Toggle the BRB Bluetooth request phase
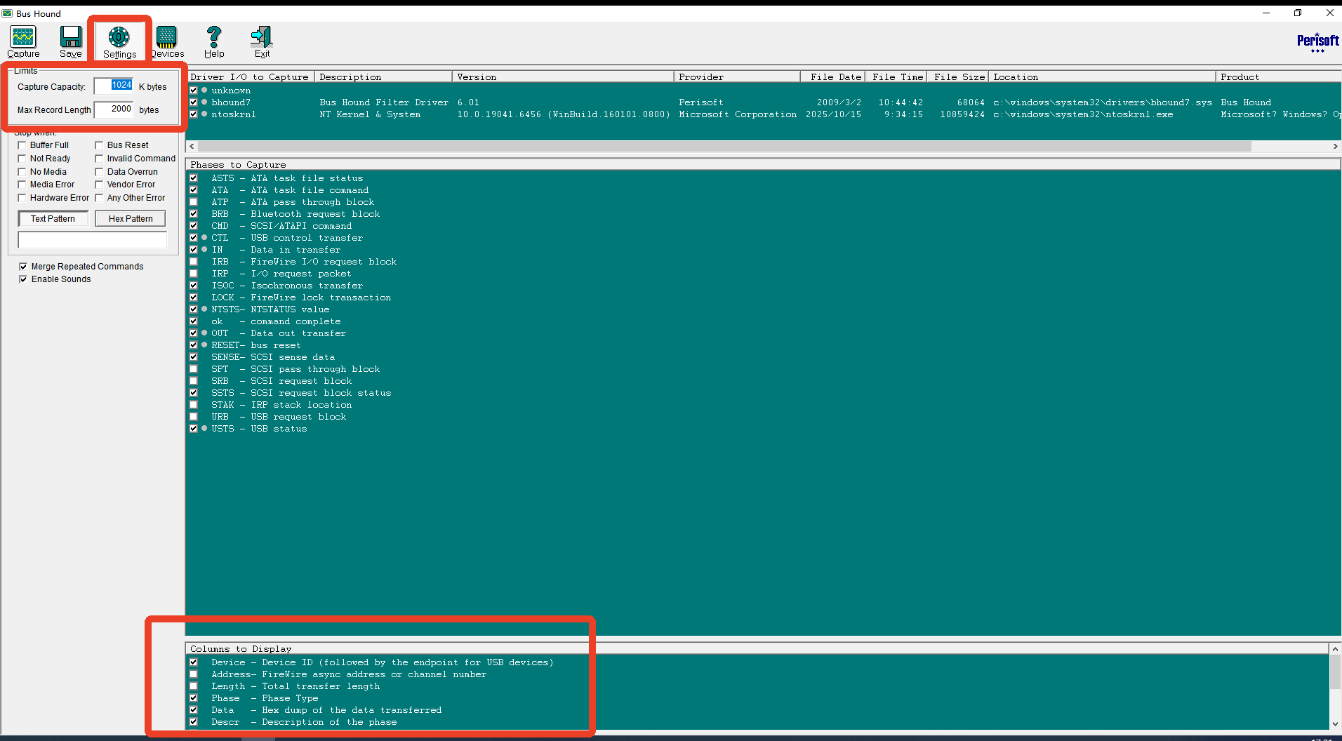 coord(194,214)
